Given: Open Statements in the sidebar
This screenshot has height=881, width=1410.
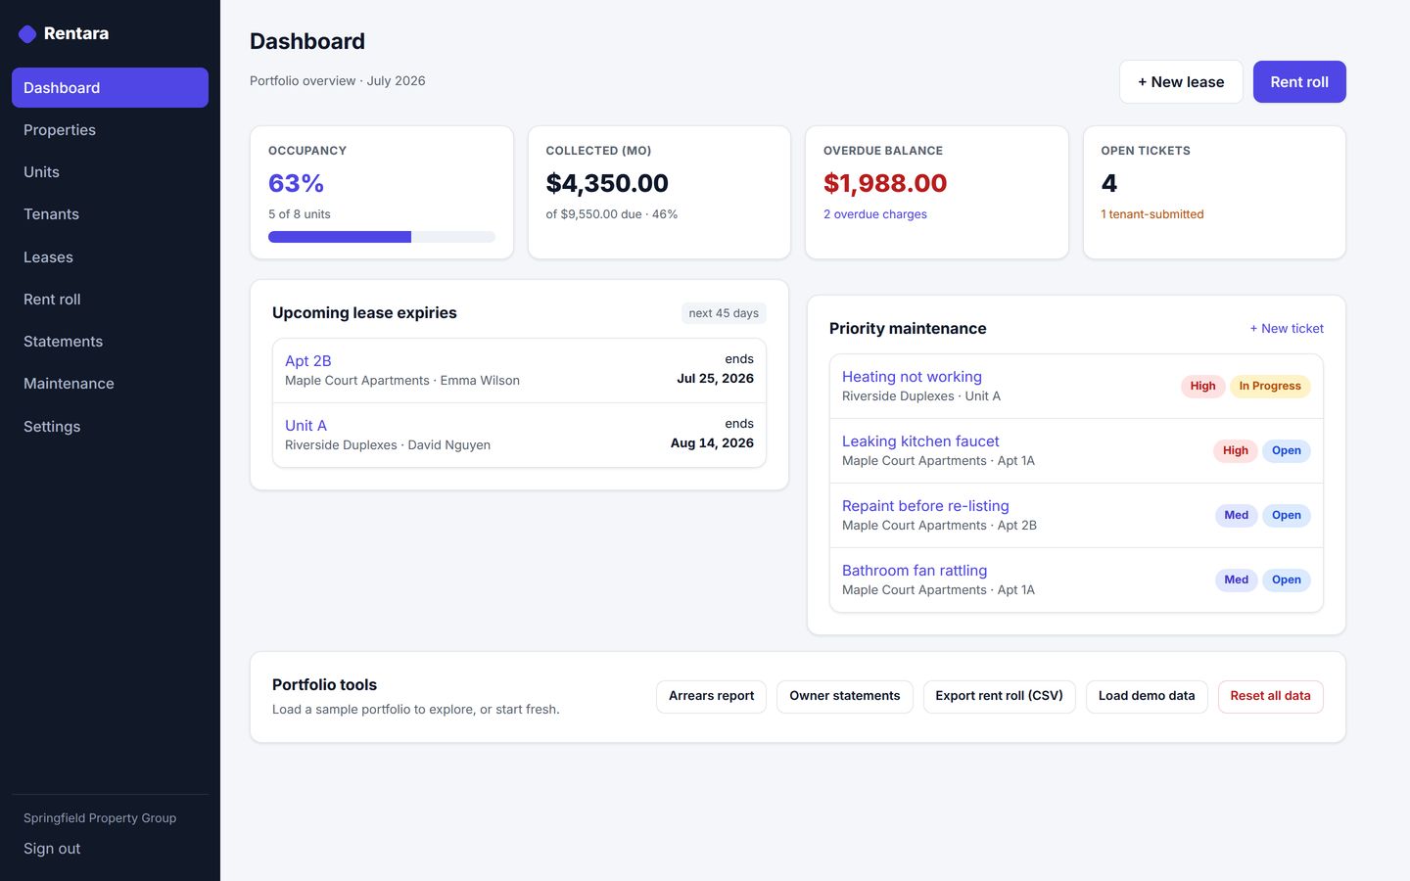Looking at the screenshot, I should (110, 342).
